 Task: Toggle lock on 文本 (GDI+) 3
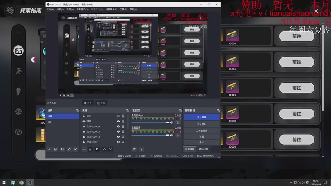point(123,131)
